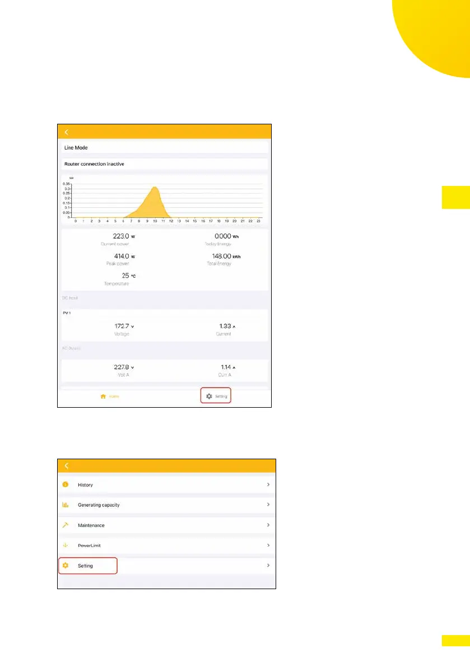Open the Home tab with house icon
Viewport: 470px width, 667px height.
[109, 397]
